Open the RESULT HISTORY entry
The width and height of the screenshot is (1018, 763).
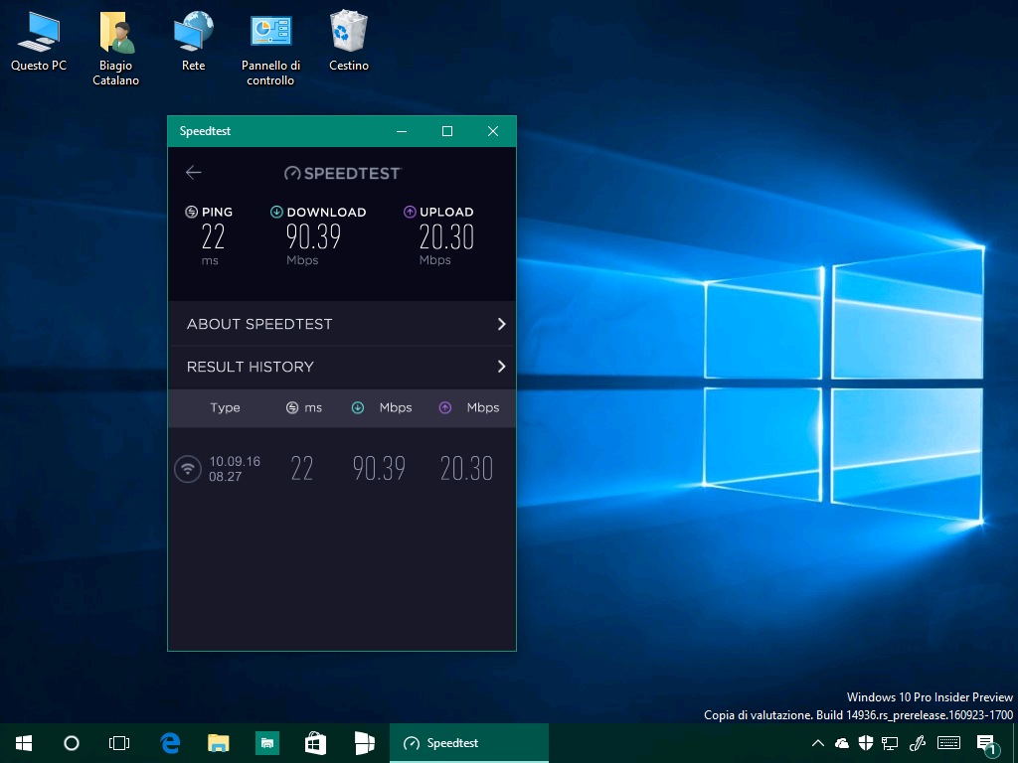342,368
